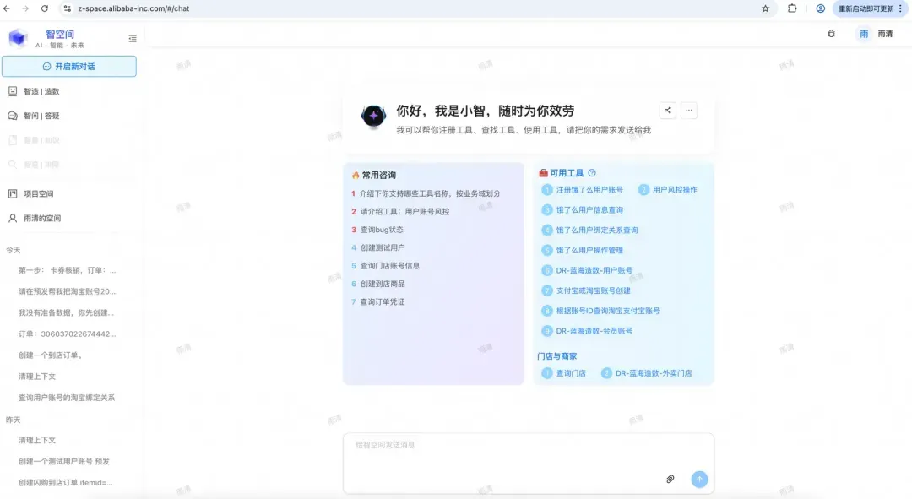Click the help question mark beside 可用工具
Viewport: 912px width, 499px height.
tap(592, 173)
